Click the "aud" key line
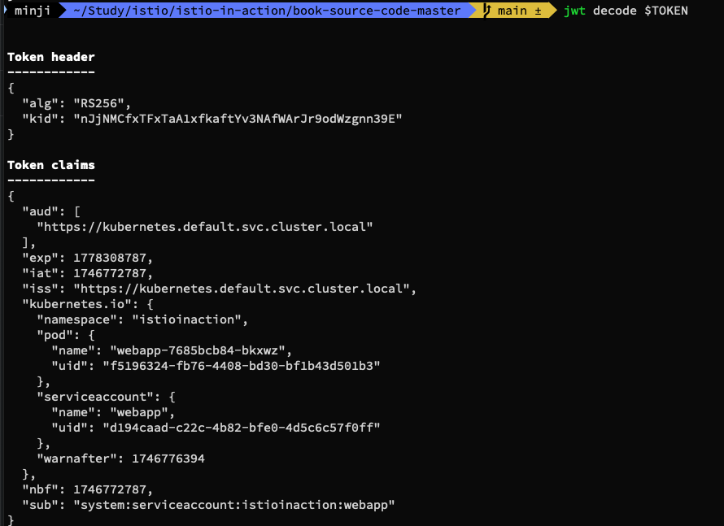 click(x=51, y=211)
